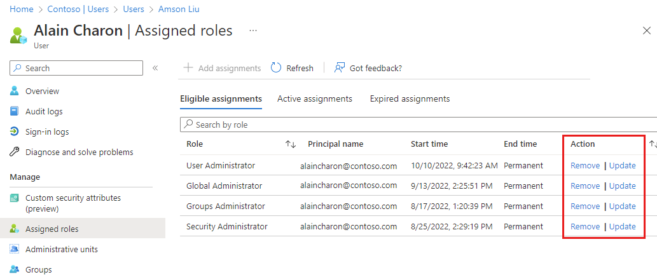Remove the Global Administrator role assignment
Image resolution: width=657 pixels, height=277 pixels.
585,186
